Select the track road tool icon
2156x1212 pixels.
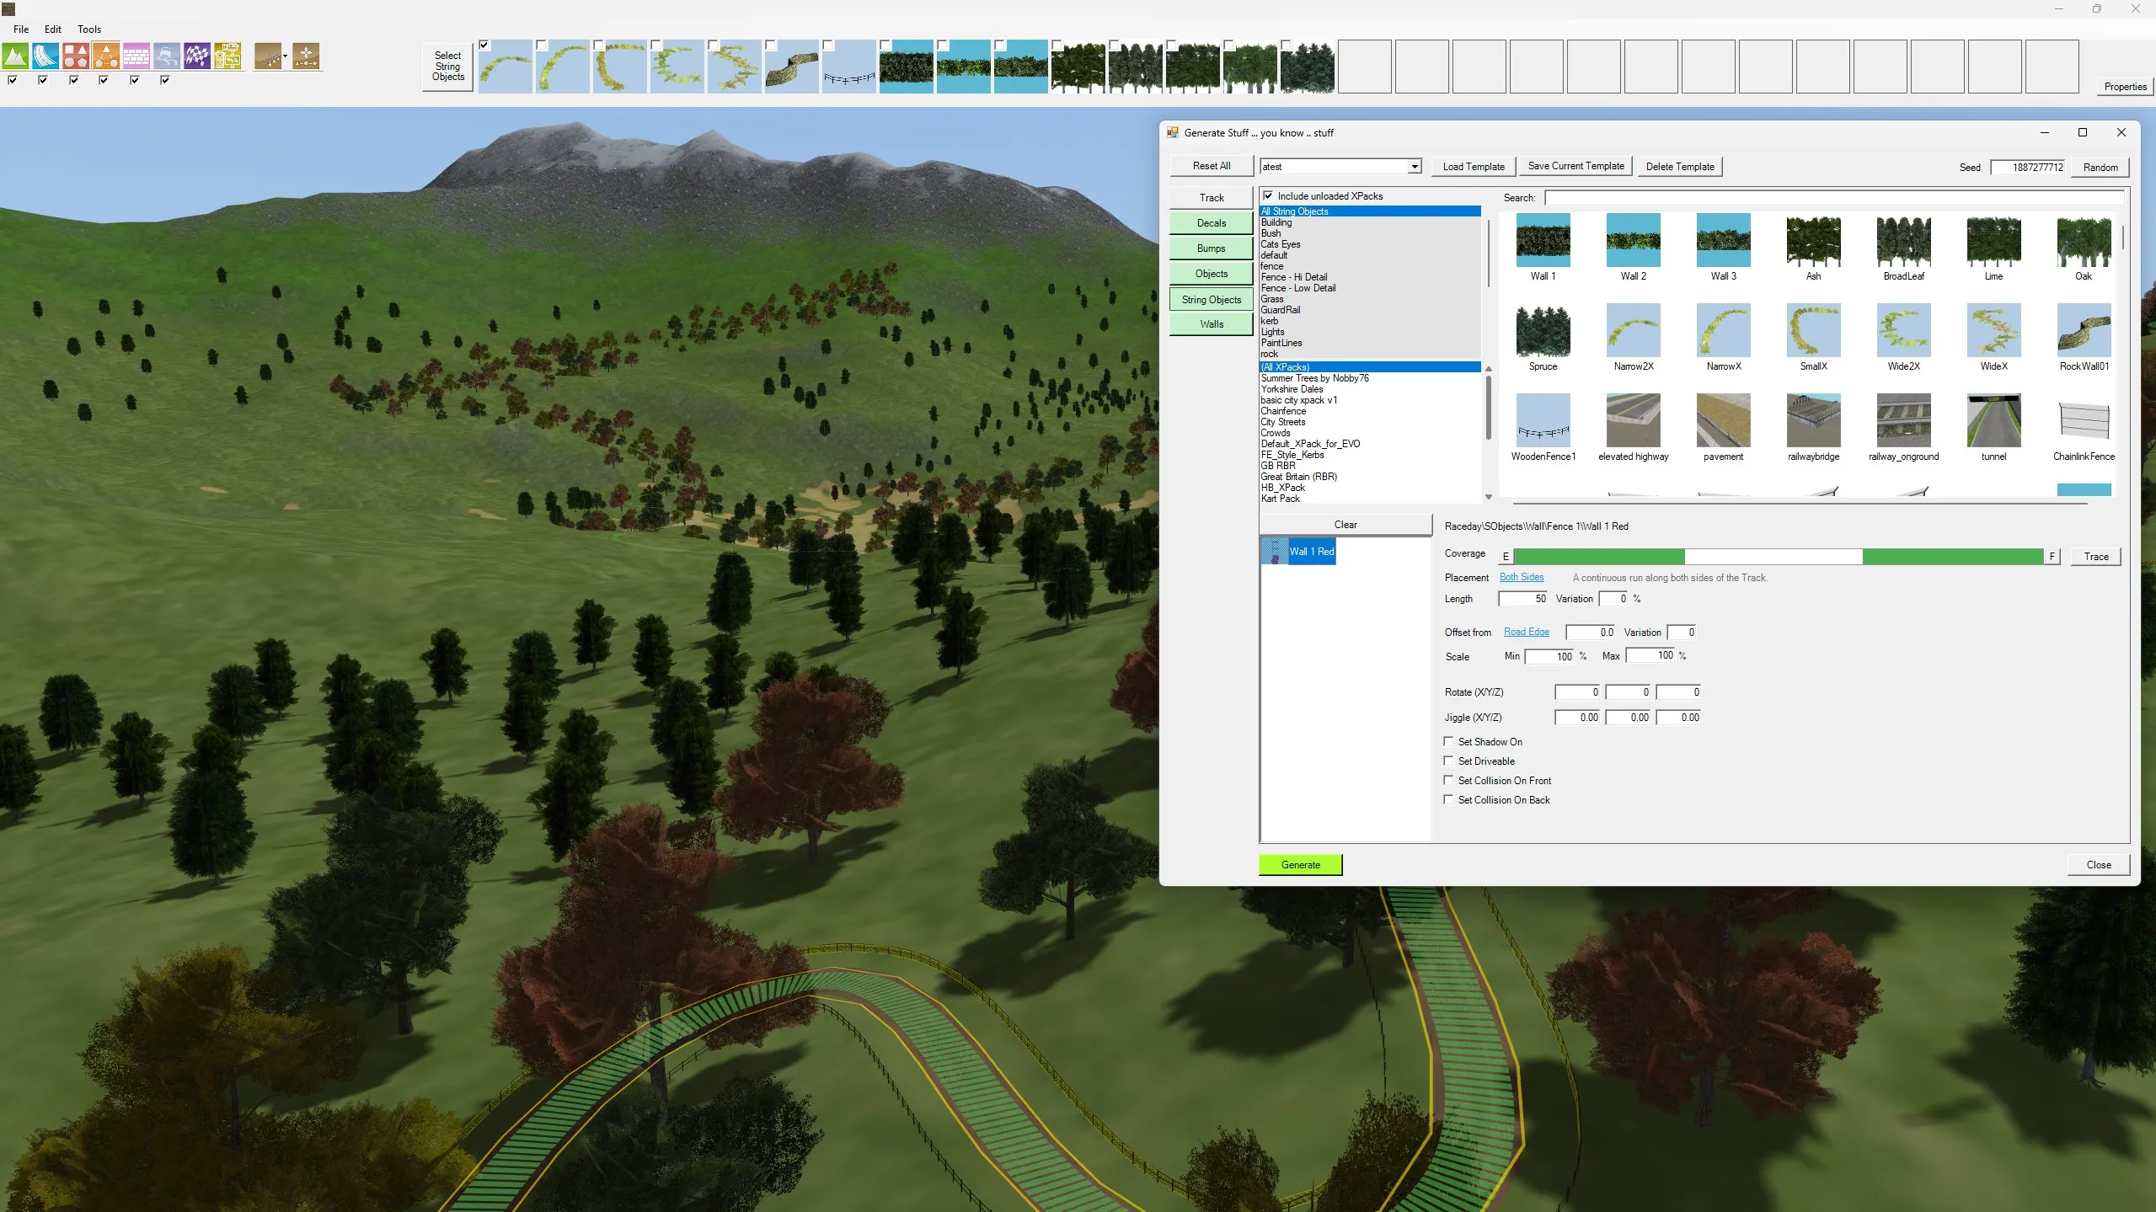(45, 56)
